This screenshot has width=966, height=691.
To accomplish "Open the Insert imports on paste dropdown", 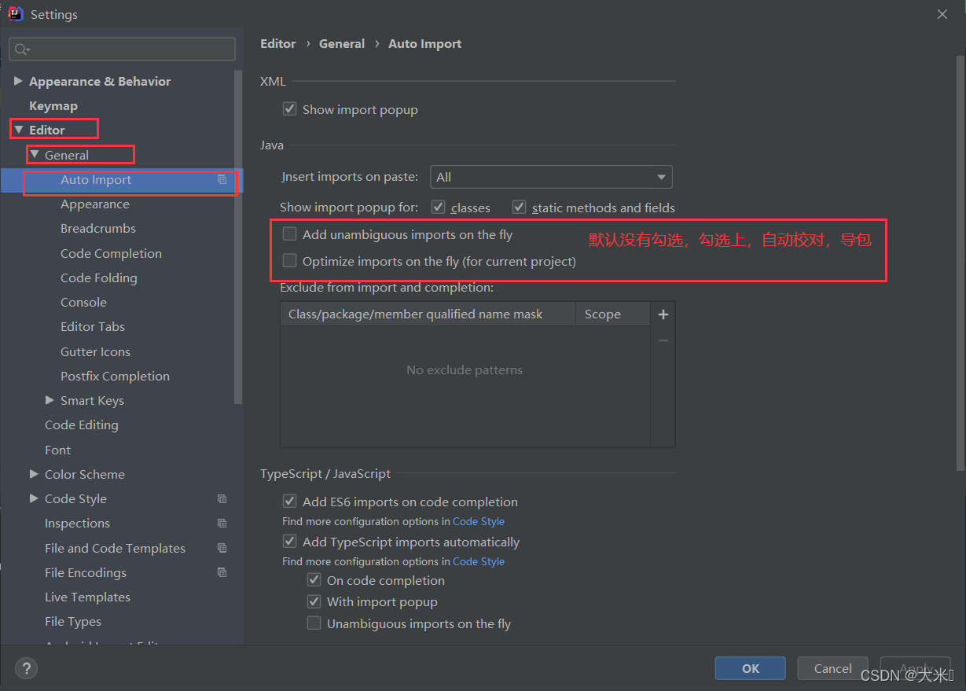I will tap(551, 177).
